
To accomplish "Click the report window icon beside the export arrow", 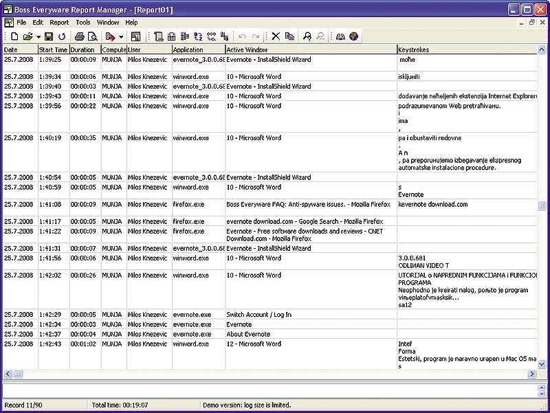I will click(x=135, y=36).
